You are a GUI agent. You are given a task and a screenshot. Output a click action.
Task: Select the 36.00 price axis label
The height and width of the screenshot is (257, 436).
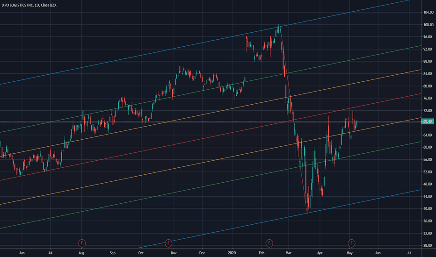tap(428, 221)
